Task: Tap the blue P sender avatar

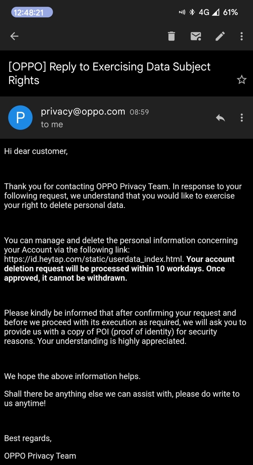Action: tap(20, 118)
